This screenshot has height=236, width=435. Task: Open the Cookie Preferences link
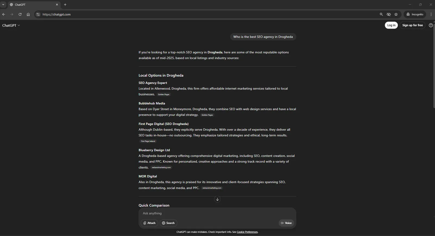pyautogui.click(x=247, y=232)
